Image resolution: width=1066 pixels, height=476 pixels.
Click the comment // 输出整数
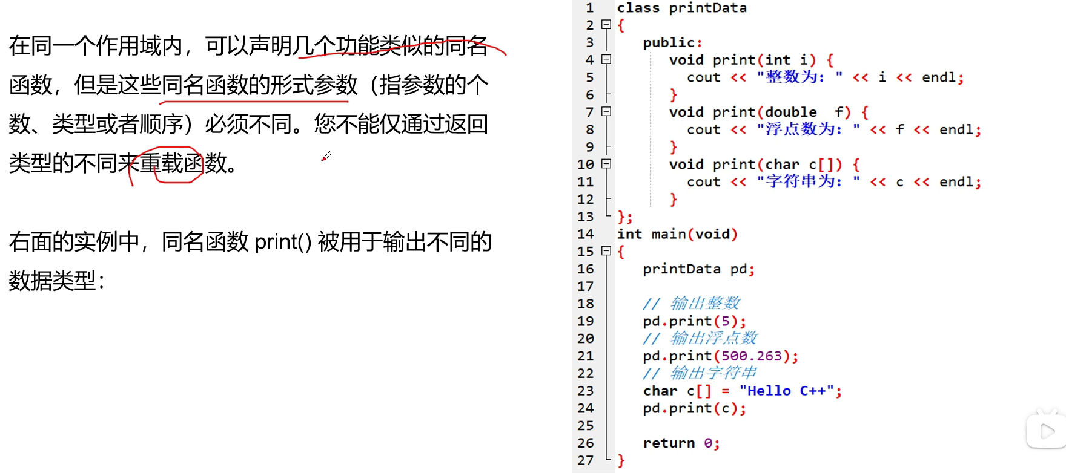(692, 304)
